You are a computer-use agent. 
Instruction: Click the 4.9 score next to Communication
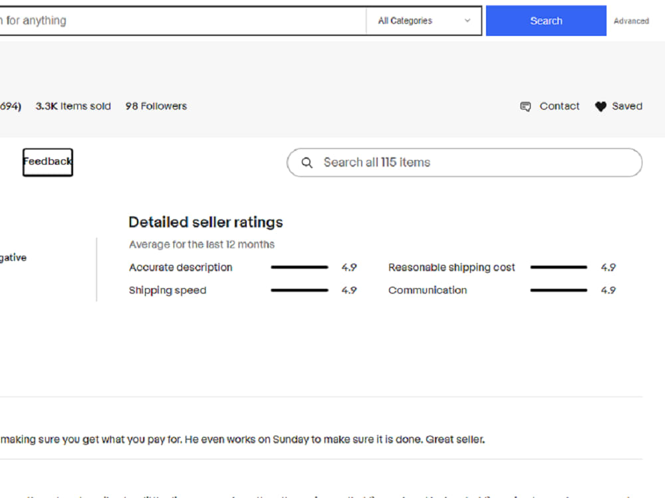(608, 291)
